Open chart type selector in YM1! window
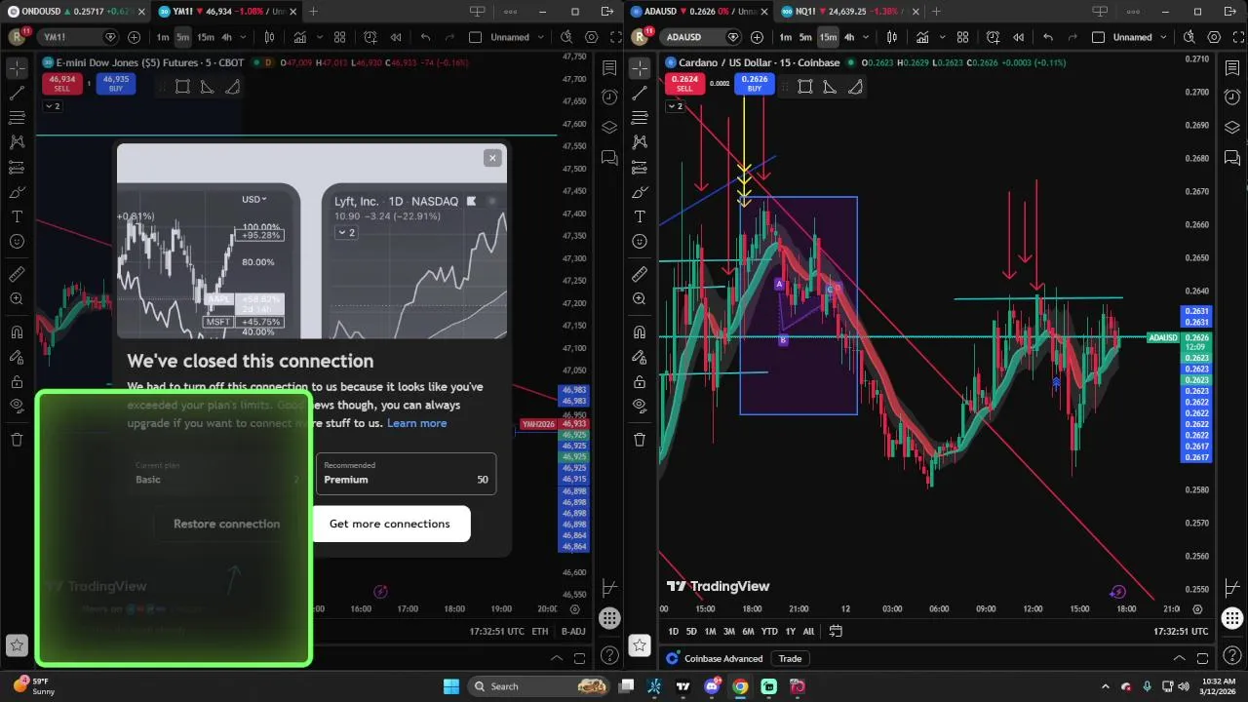 (269, 37)
